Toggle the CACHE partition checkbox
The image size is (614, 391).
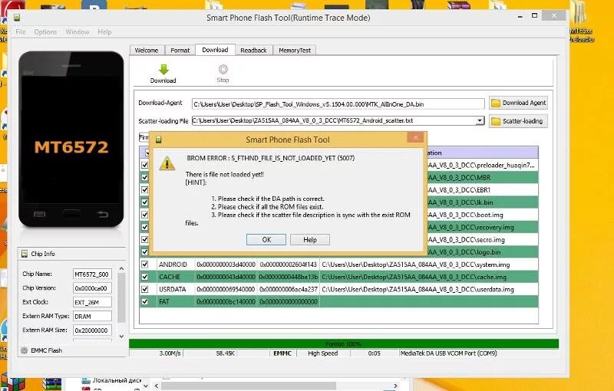click(x=145, y=277)
